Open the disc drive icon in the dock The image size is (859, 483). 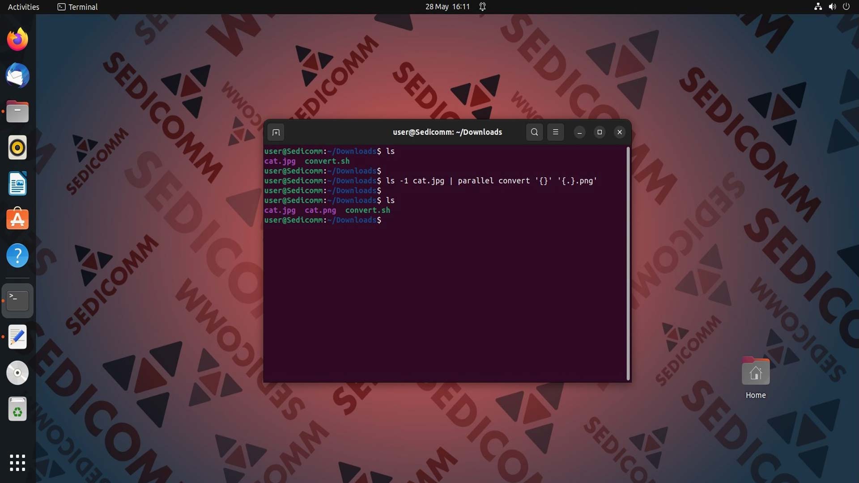click(x=17, y=373)
